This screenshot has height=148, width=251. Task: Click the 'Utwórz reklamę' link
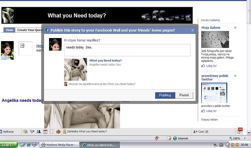[210, 20]
